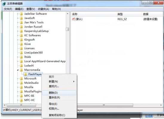
Task: Click the 数据 column header
Action: (x=153, y=14)
